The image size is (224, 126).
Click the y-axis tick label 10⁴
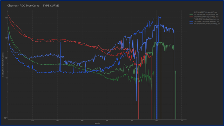click(x=6, y=18)
